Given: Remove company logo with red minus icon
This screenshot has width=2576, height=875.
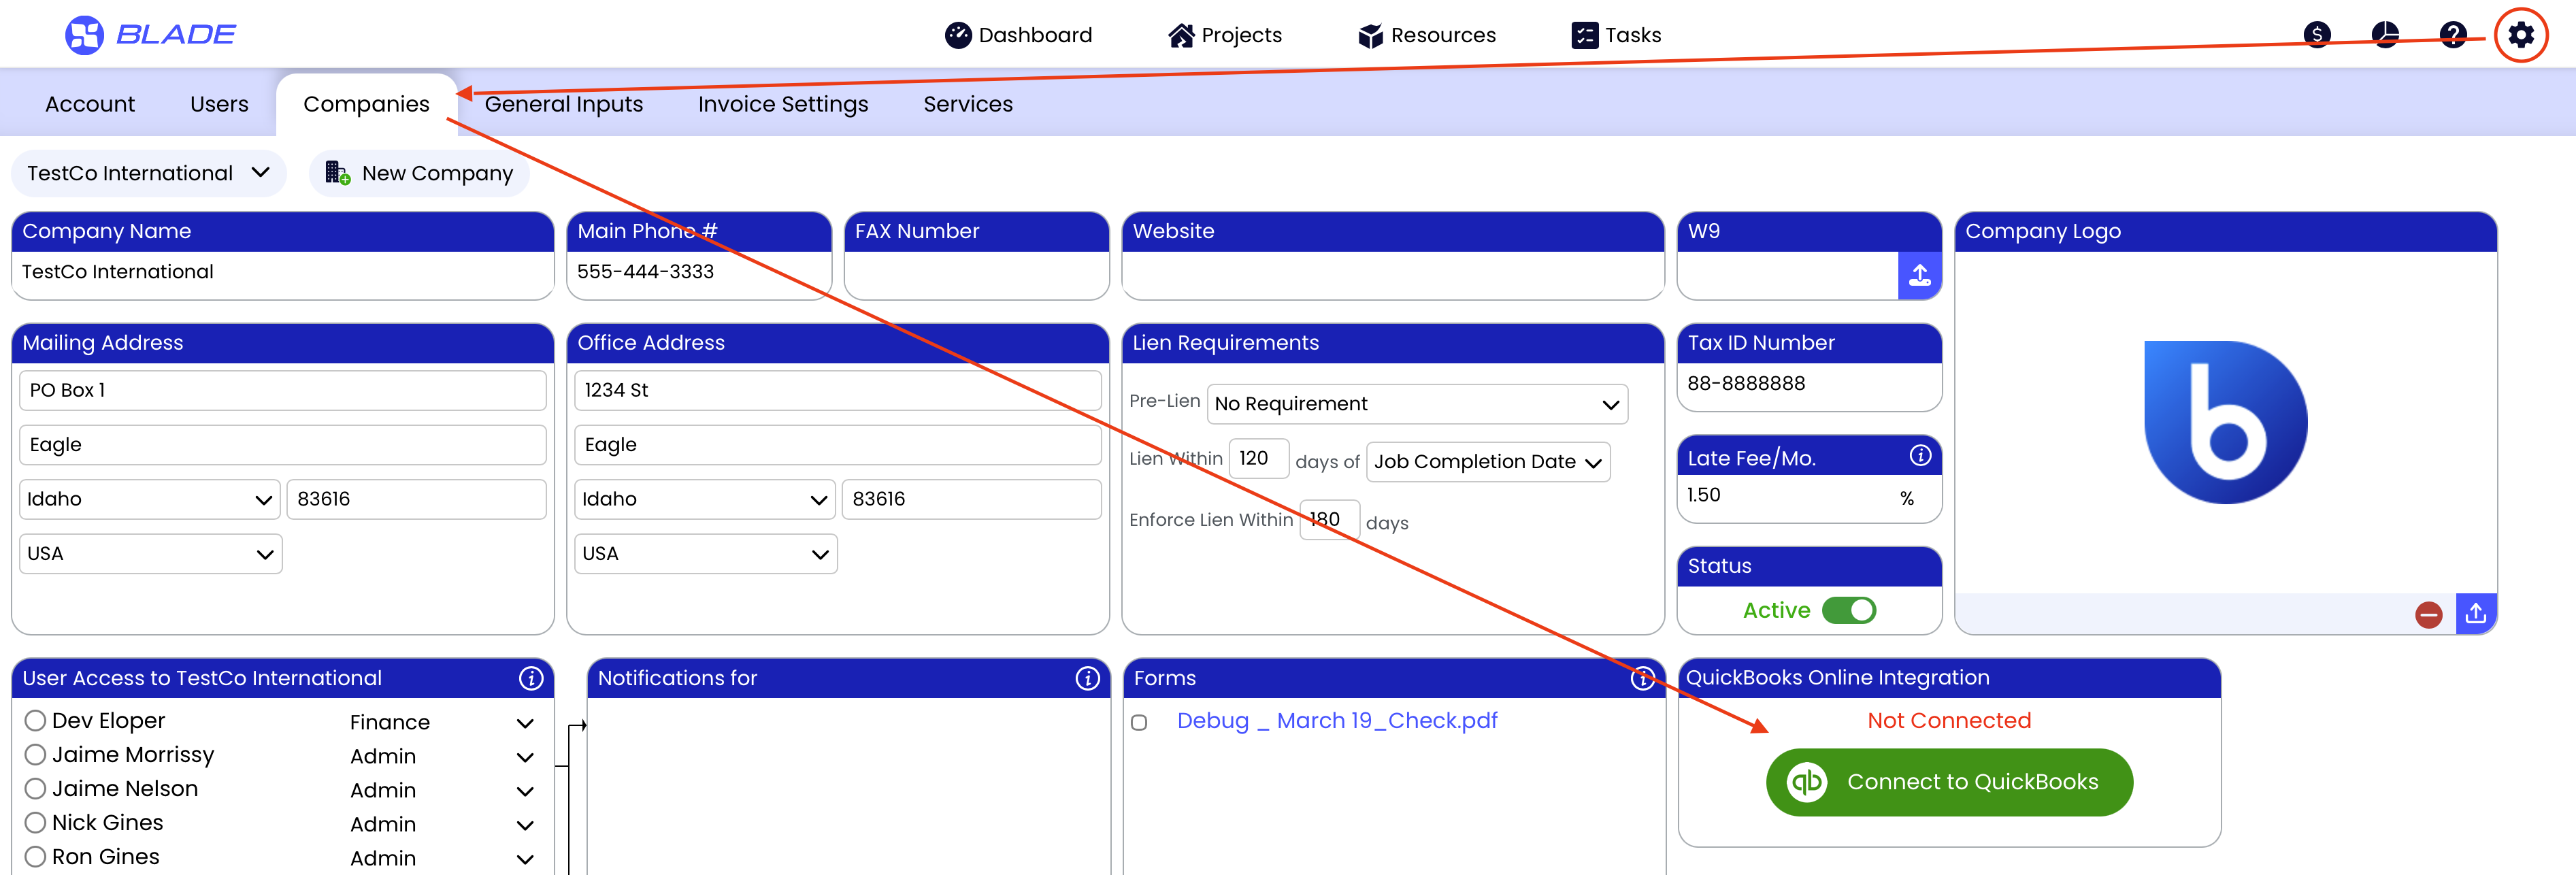Looking at the screenshot, I should [x=2428, y=614].
